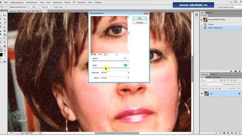Delete layer trash icon at panel bottom
This screenshot has width=242, height=136.
click(x=239, y=133)
